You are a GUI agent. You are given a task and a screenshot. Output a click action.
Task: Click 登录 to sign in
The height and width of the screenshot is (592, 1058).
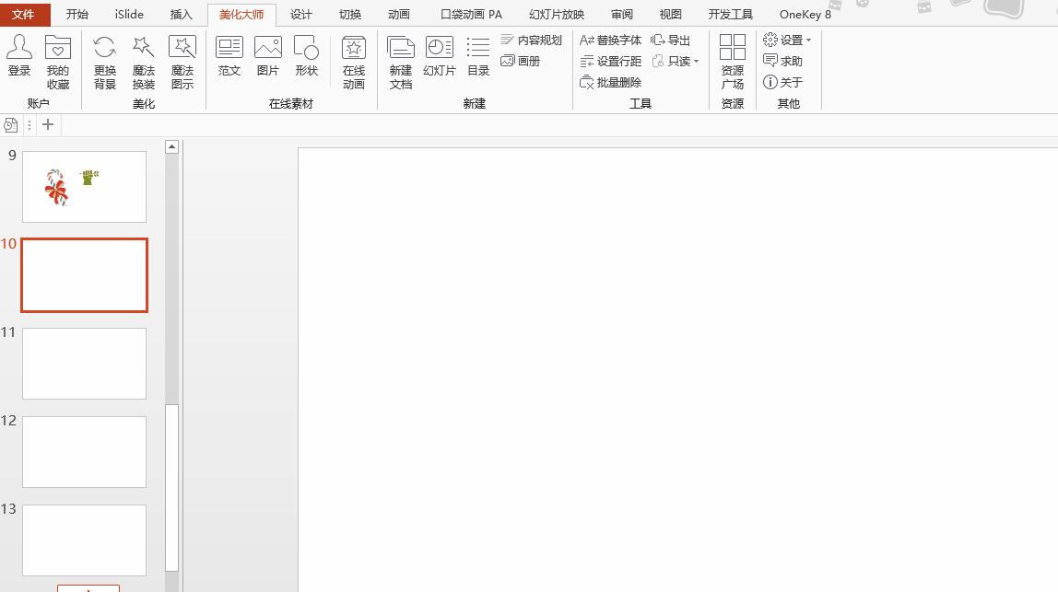click(x=19, y=61)
